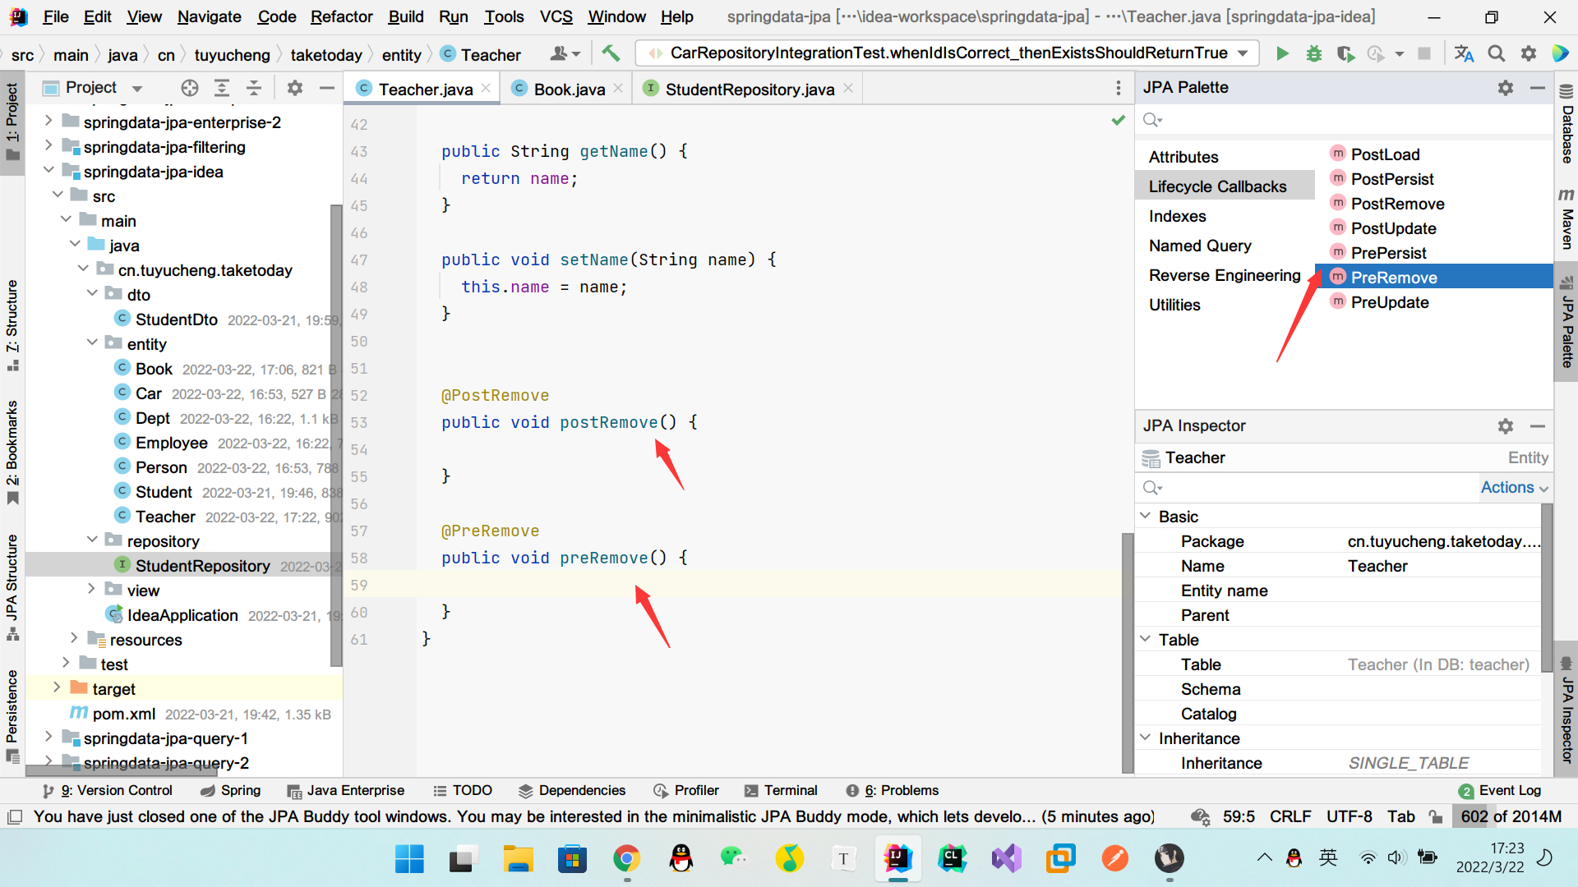The image size is (1578, 887).
Task: Switch input language using the 英 tray indicator
Action: click(x=1328, y=857)
